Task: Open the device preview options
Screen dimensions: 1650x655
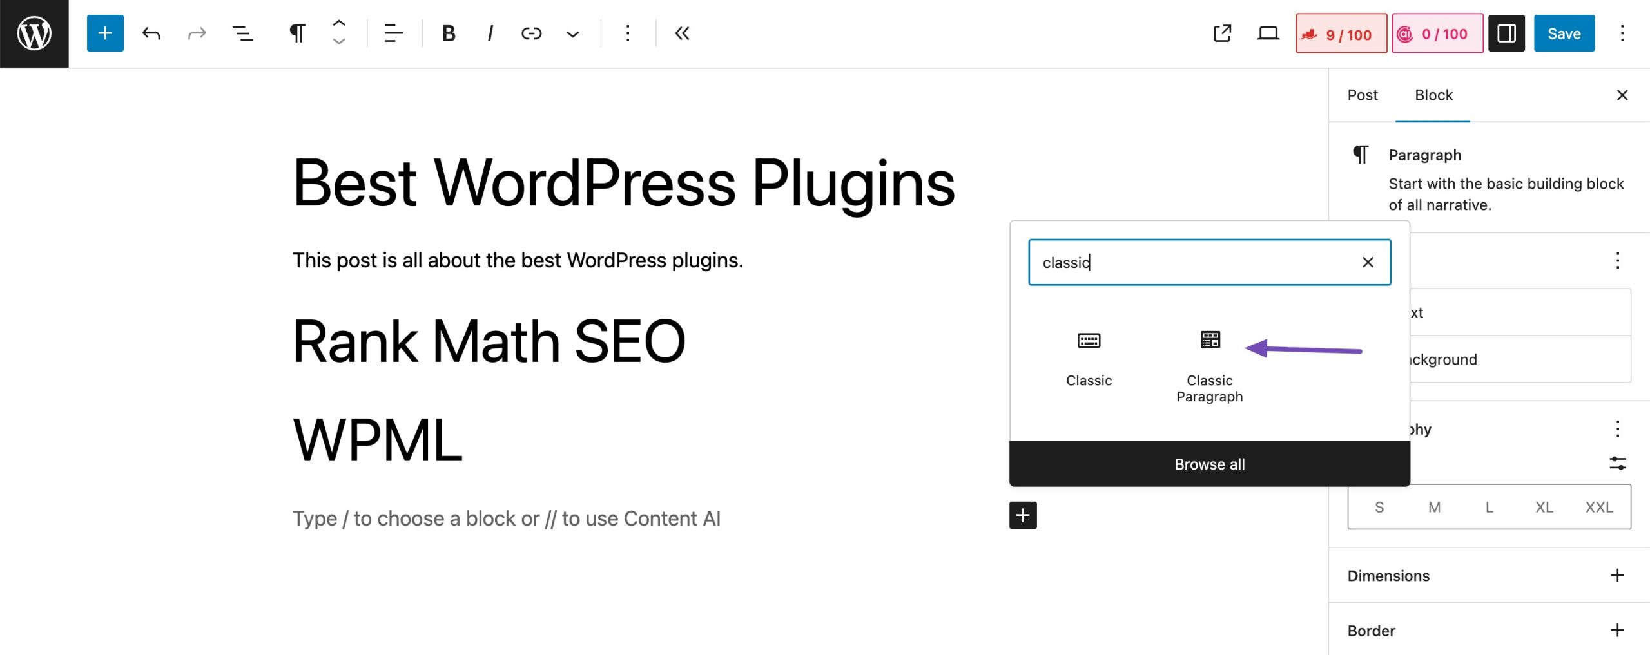Action: point(1268,33)
